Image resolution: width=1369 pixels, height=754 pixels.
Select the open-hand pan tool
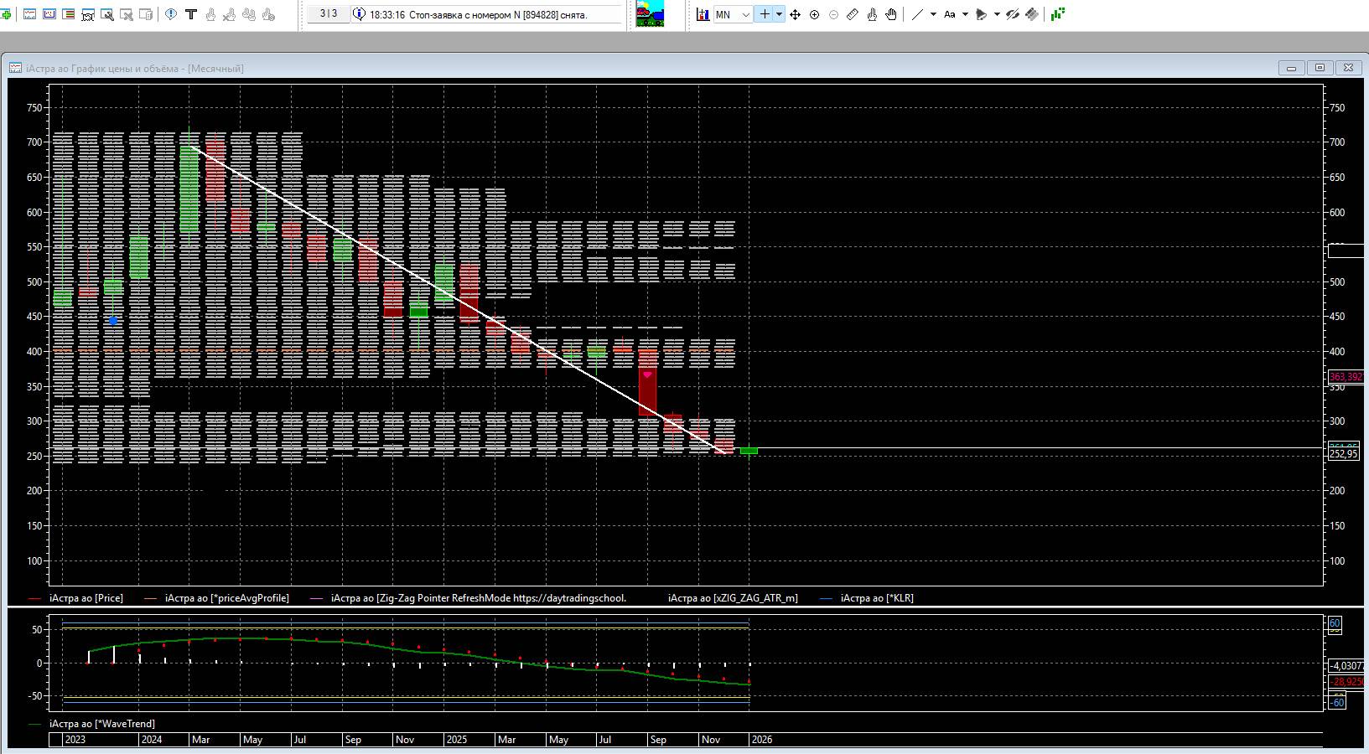tap(891, 14)
